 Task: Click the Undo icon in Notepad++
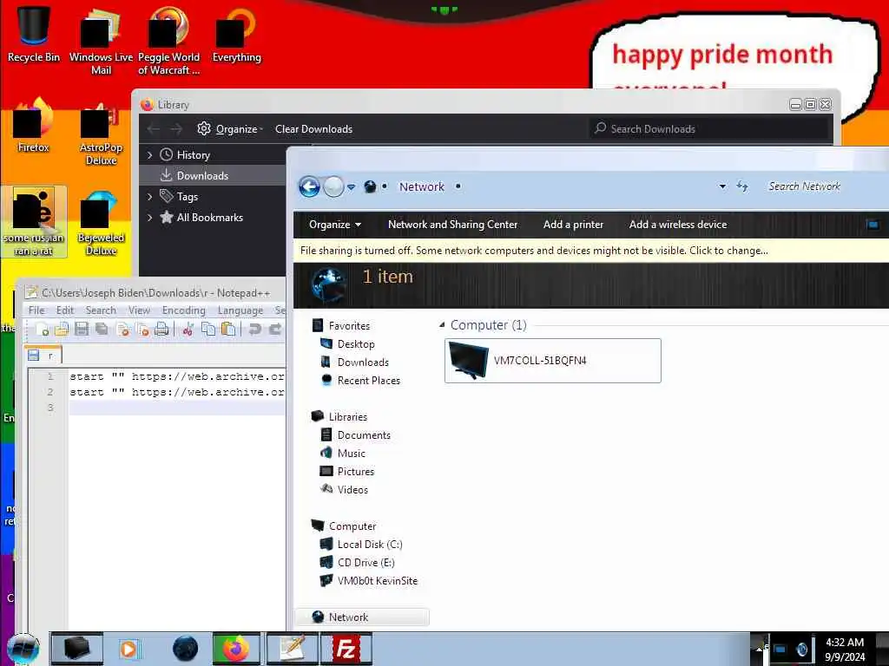[x=255, y=329]
